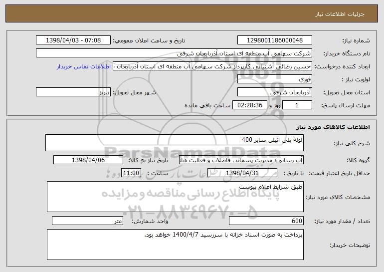
Task: Click the label حداقل تاریخ اعتبار قیمت
Action: pyautogui.click(x=340, y=173)
